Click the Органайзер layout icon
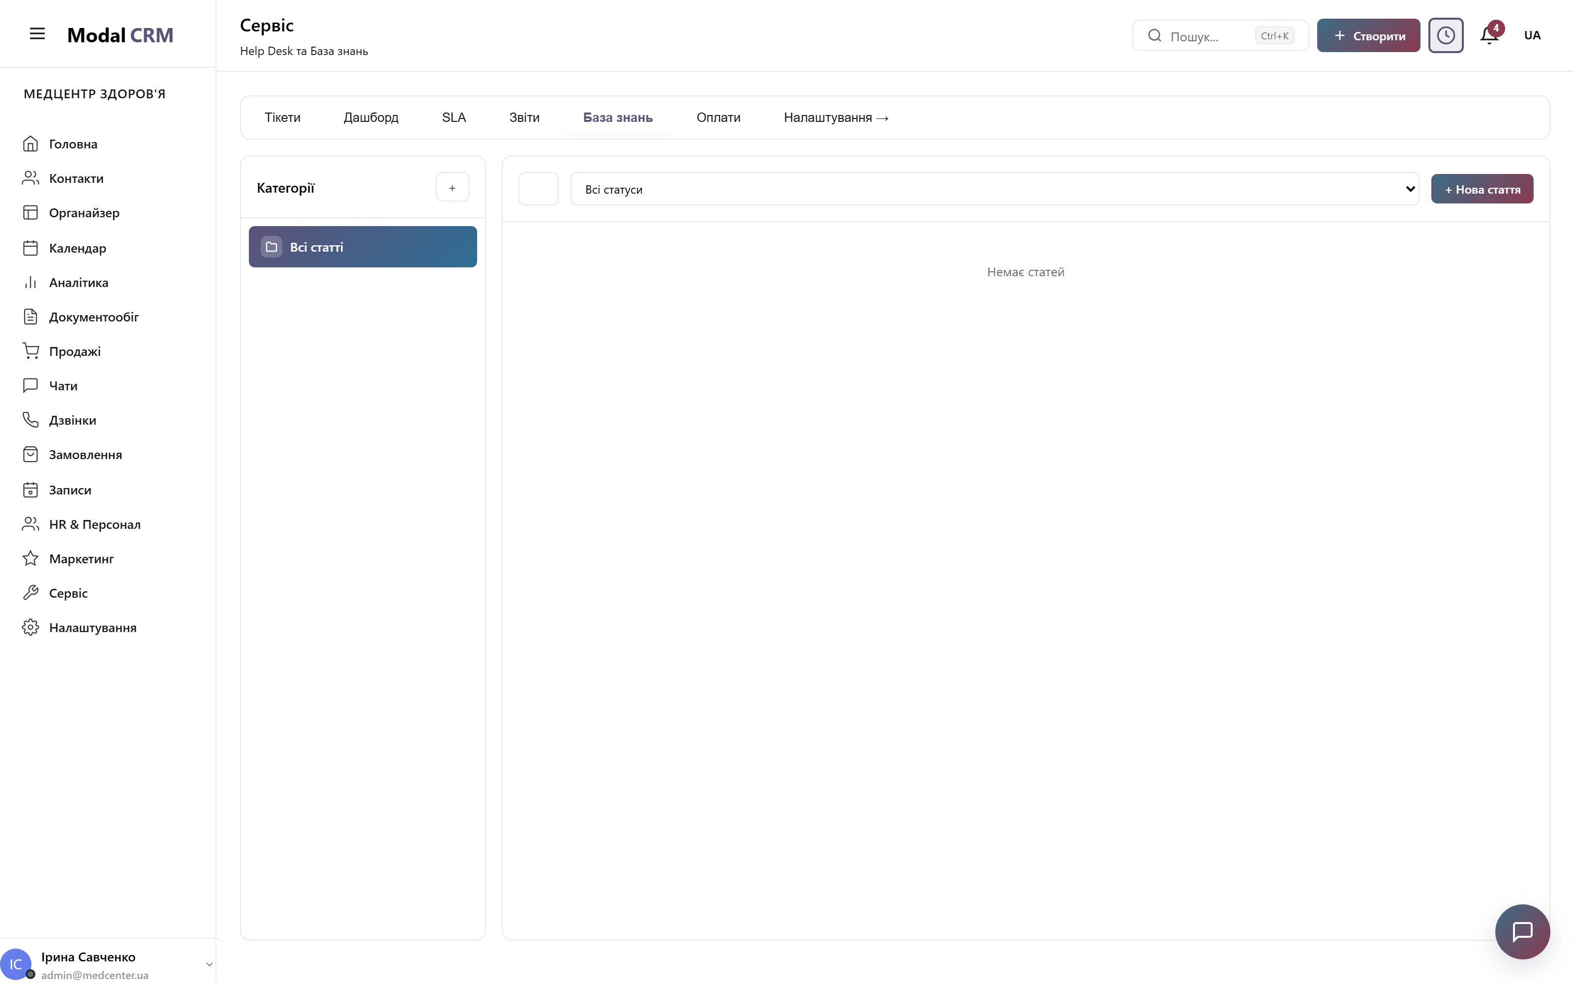The width and height of the screenshot is (1574, 983). click(30, 213)
